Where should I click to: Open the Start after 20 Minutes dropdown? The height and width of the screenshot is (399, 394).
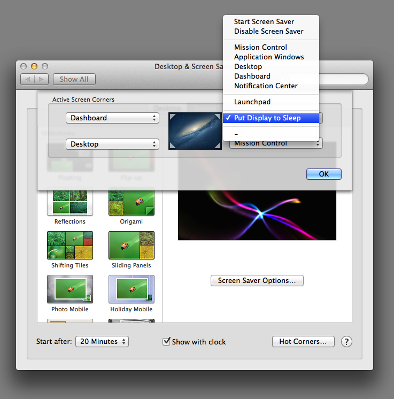tap(102, 341)
